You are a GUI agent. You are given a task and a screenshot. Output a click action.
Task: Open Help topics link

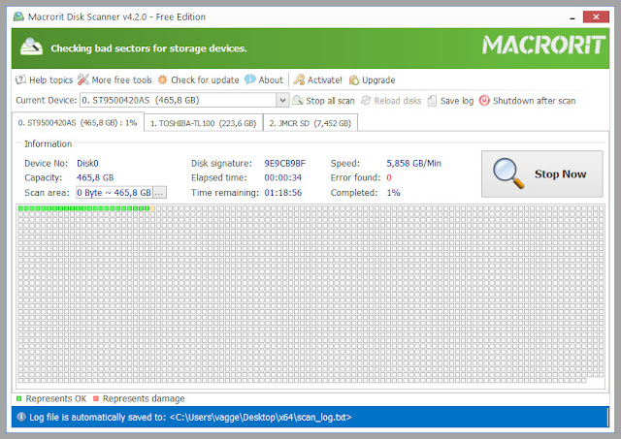pos(51,79)
